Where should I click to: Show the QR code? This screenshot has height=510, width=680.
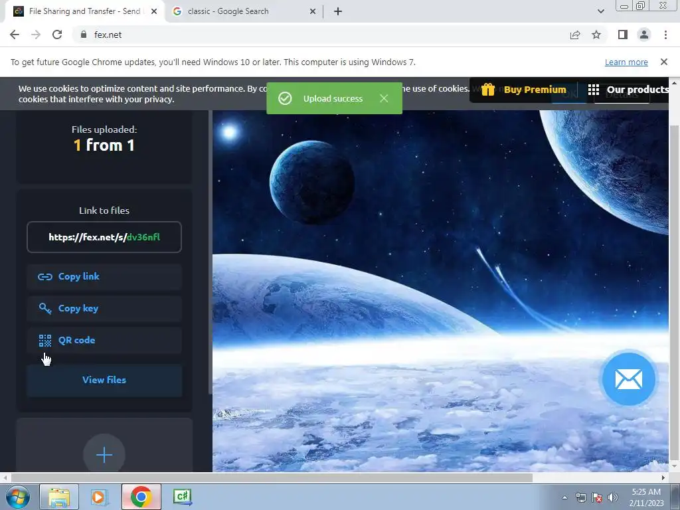104,341
